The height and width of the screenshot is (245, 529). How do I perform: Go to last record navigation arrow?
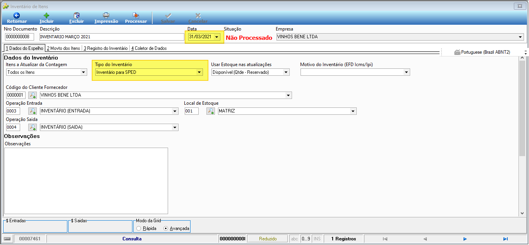pos(505,239)
